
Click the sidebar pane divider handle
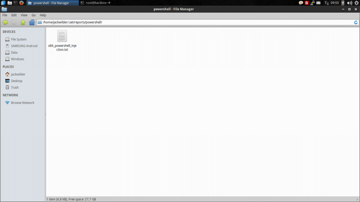click(45, 114)
